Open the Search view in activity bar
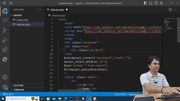This screenshot has width=180, height=101. [5, 20]
